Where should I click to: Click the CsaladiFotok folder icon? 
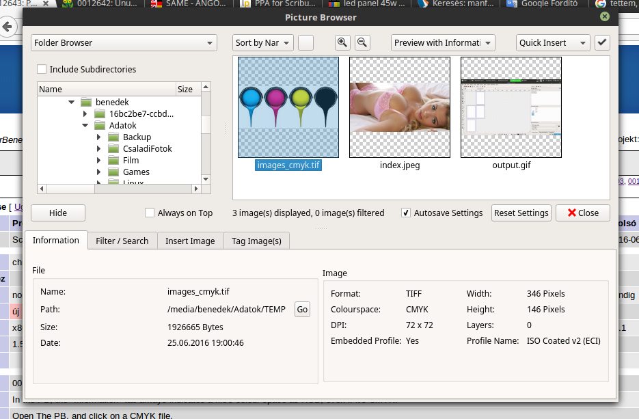click(x=113, y=149)
